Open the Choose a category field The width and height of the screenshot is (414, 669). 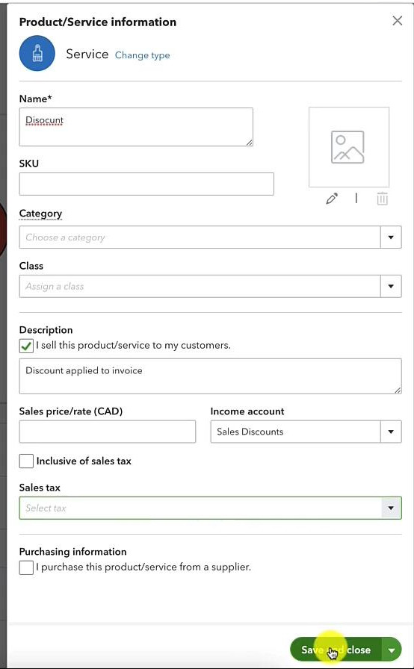[x=200, y=237]
